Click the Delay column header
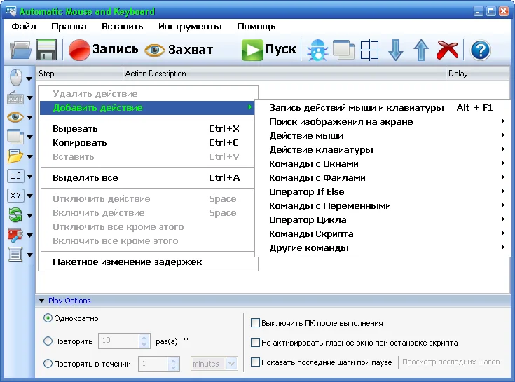 coord(478,74)
